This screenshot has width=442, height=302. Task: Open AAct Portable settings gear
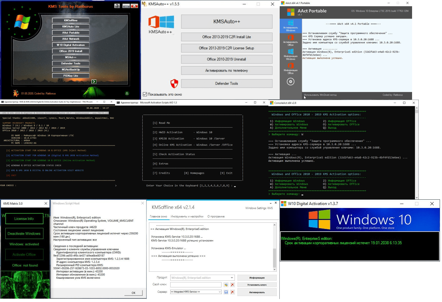pos(290,82)
